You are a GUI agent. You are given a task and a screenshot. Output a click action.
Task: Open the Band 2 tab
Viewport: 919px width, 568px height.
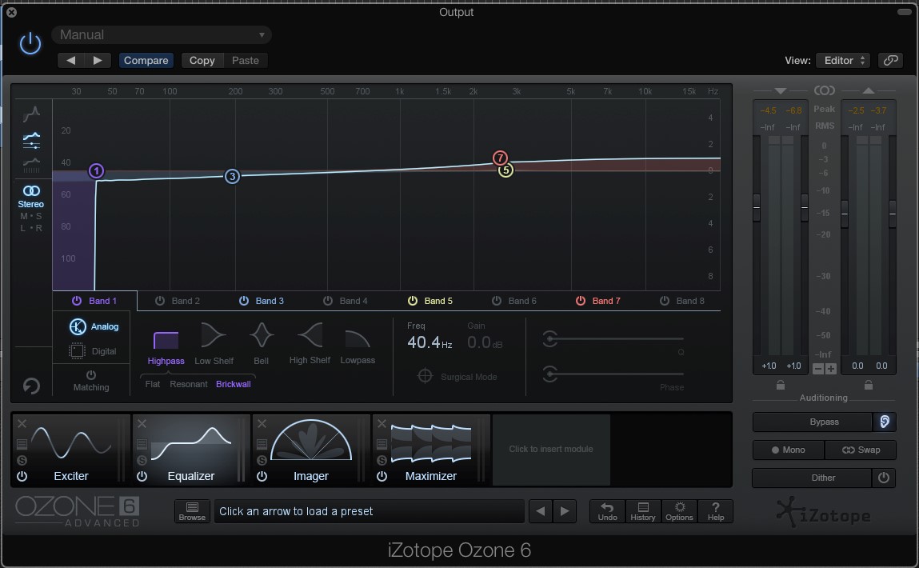coord(178,301)
